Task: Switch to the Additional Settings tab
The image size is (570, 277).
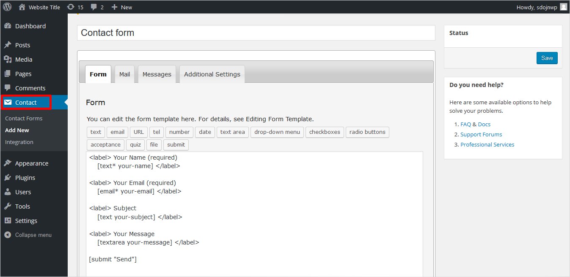Action: click(x=212, y=74)
